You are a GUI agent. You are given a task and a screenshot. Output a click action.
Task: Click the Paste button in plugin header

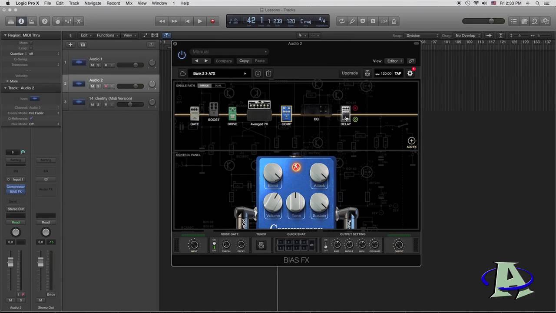pos(260,61)
